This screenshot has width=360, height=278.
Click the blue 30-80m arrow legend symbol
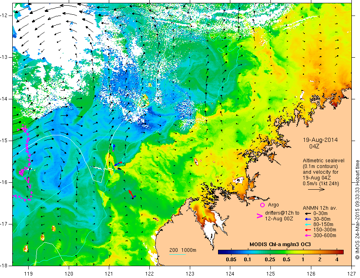[308, 219]
